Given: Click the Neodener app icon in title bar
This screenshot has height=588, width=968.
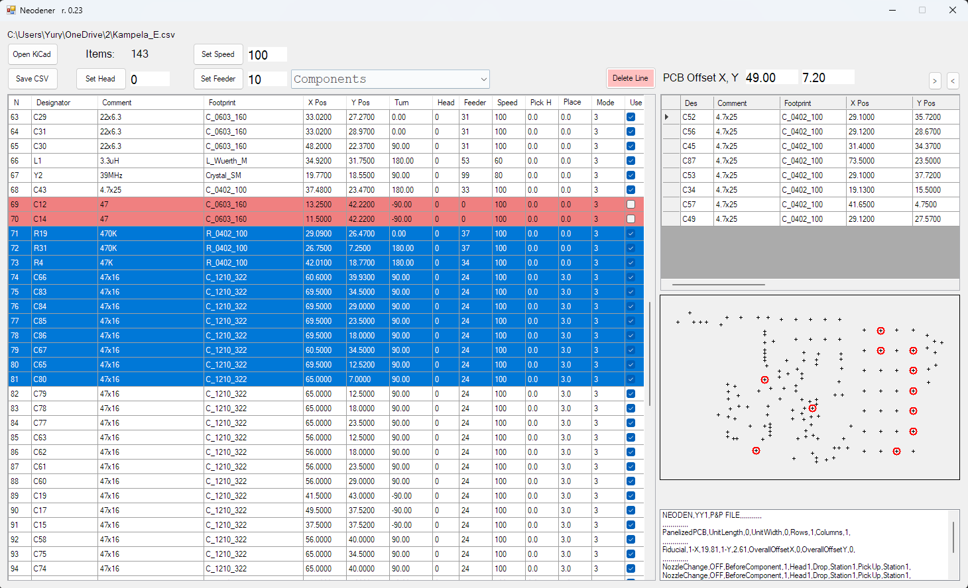Looking at the screenshot, I should tap(11, 11).
